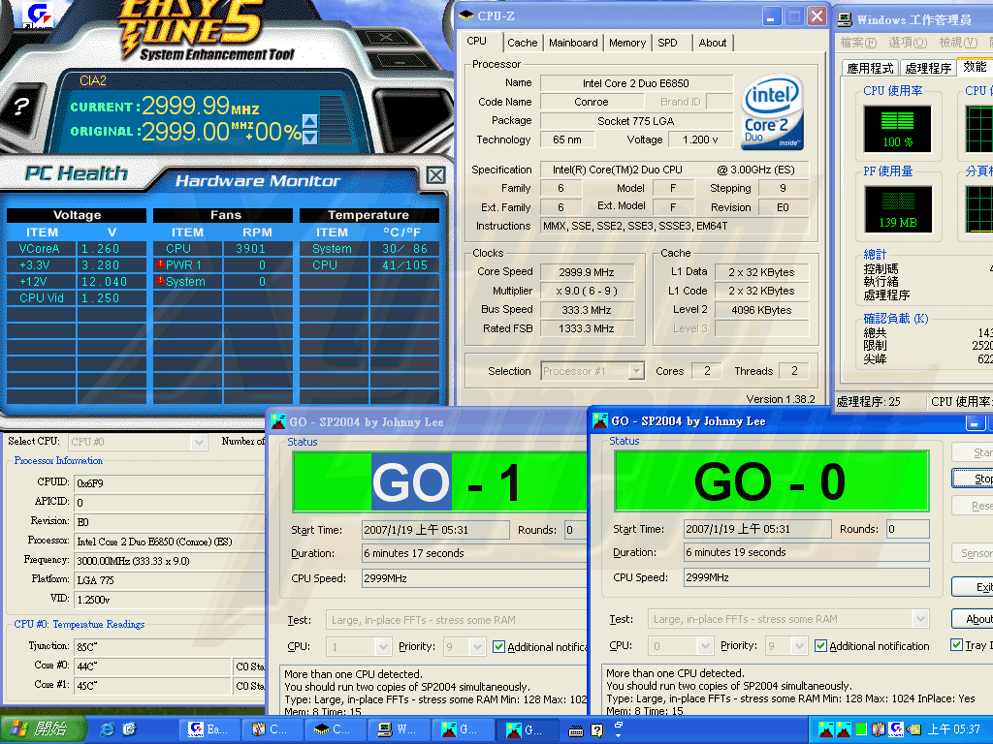Click the Gigabyte EasyTune tray icon
The height and width of the screenshot is (744, 993).
click(896, 728)
